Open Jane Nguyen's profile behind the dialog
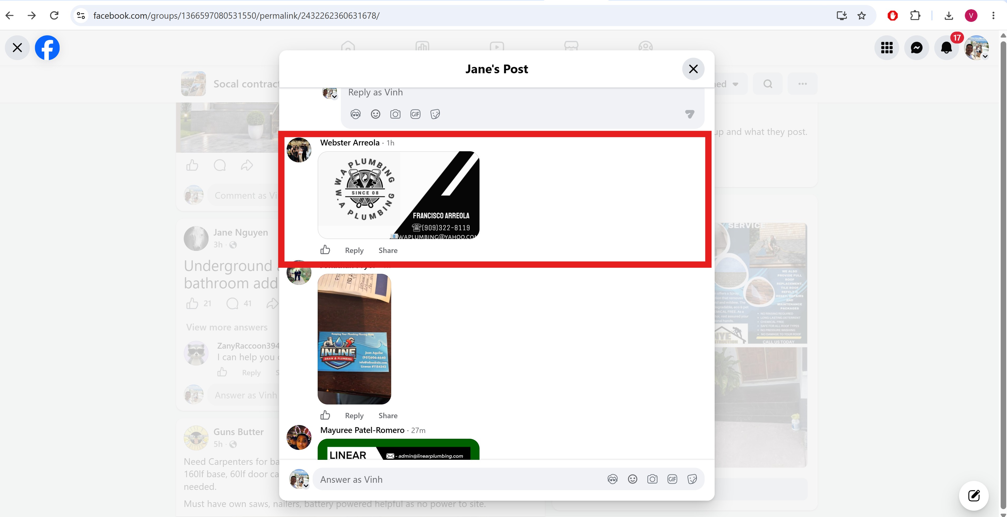The height and width of the screenshot is (517, 1007). (x=241, y=232)
